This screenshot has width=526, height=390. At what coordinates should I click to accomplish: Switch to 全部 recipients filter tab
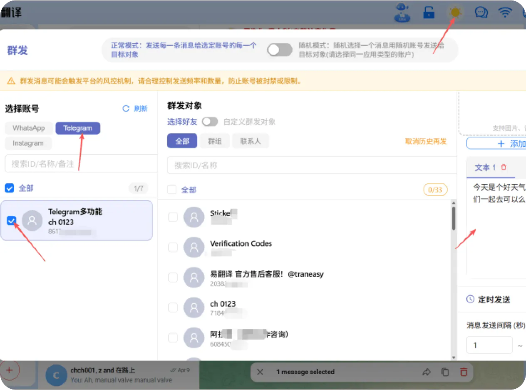182,141
